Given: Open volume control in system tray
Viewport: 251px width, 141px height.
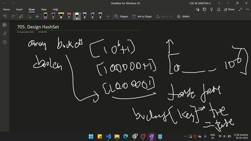Looking at the screenshot, I should pos(225,136).
